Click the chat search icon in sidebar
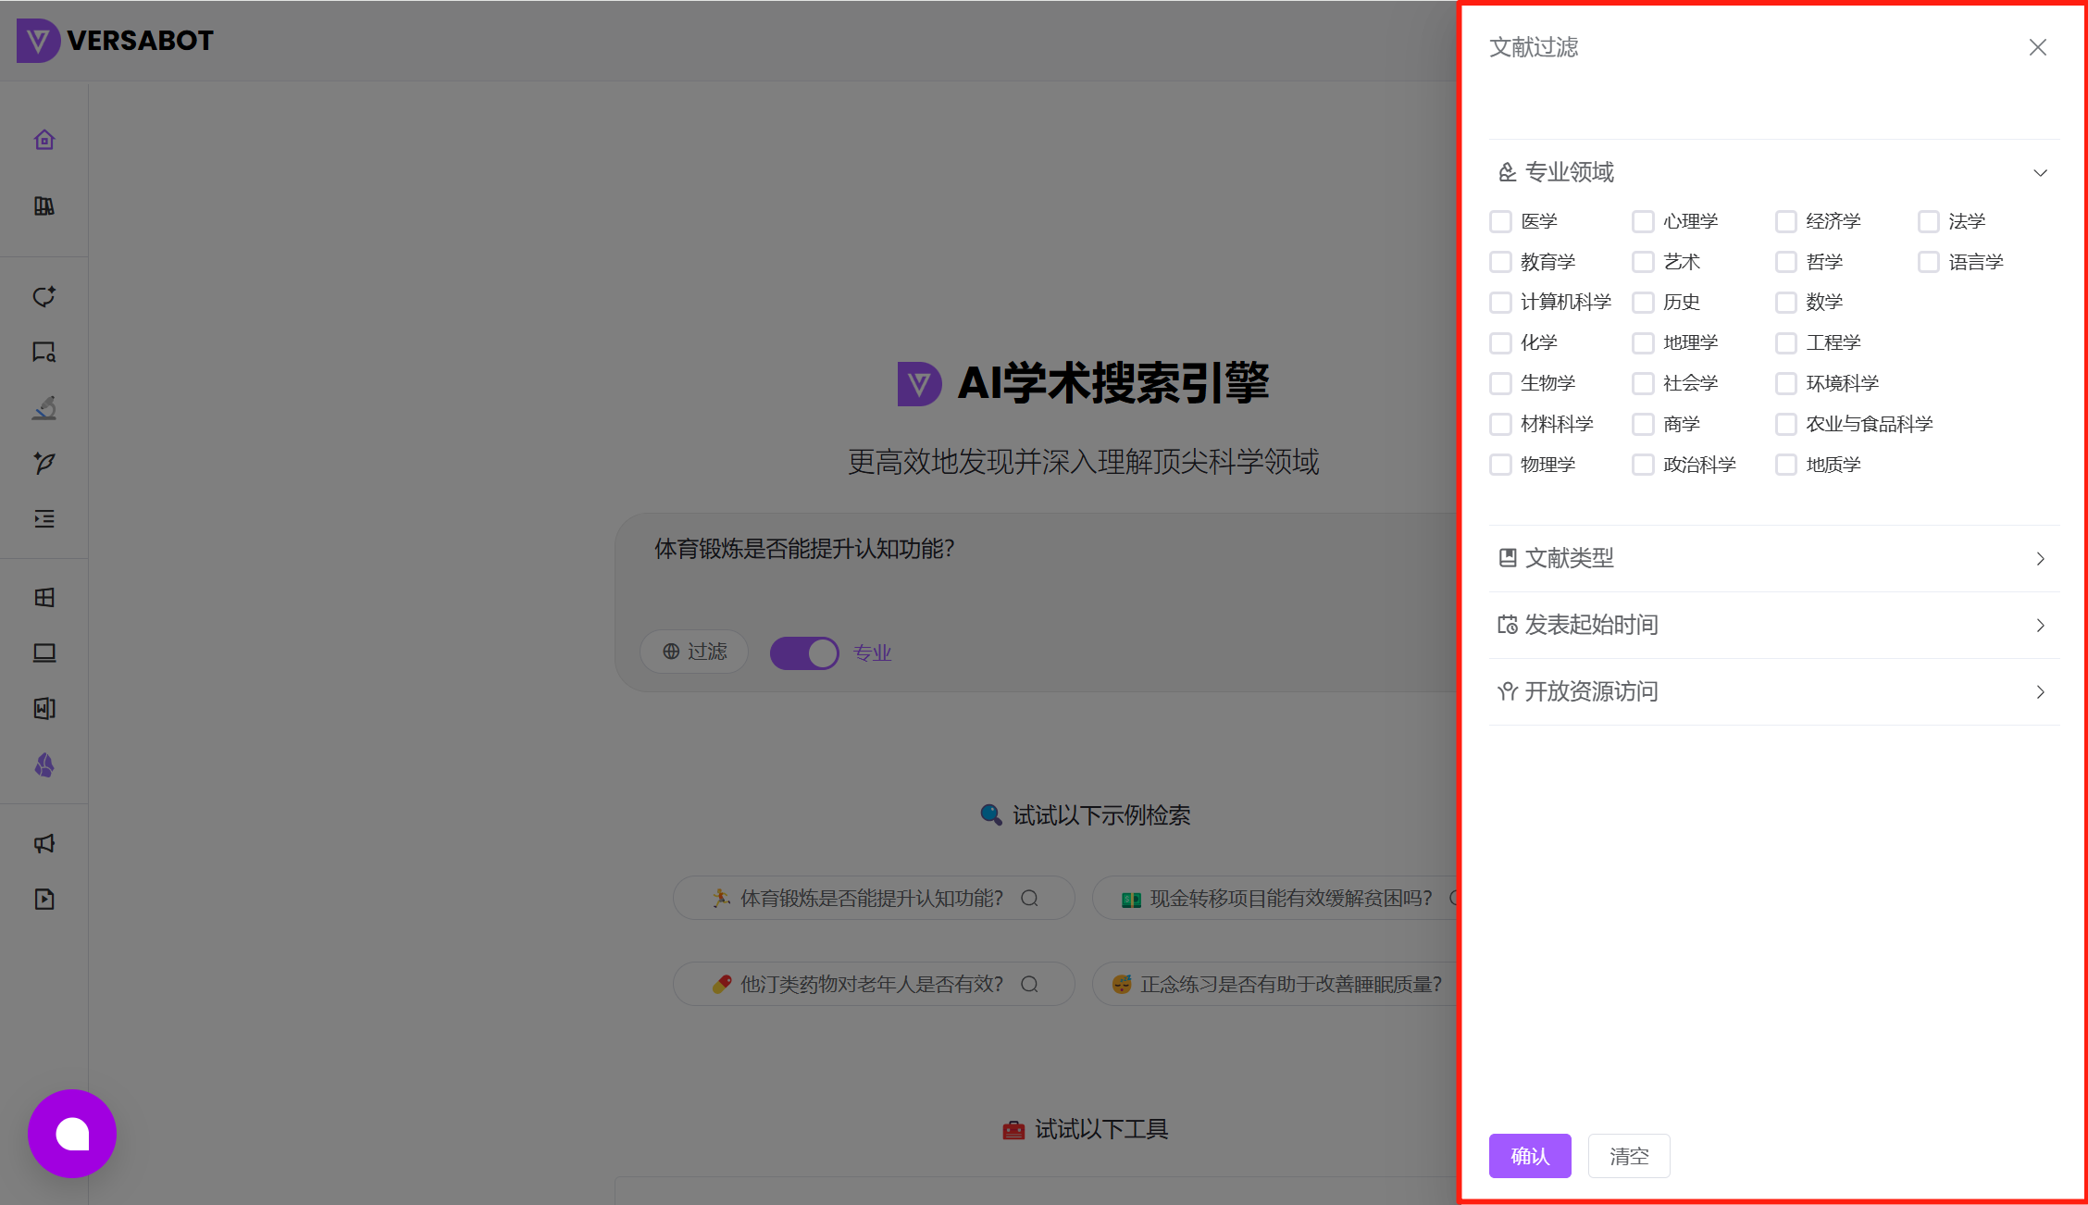Screen dimensions: 2088x1205 click(x=43, y=352)
